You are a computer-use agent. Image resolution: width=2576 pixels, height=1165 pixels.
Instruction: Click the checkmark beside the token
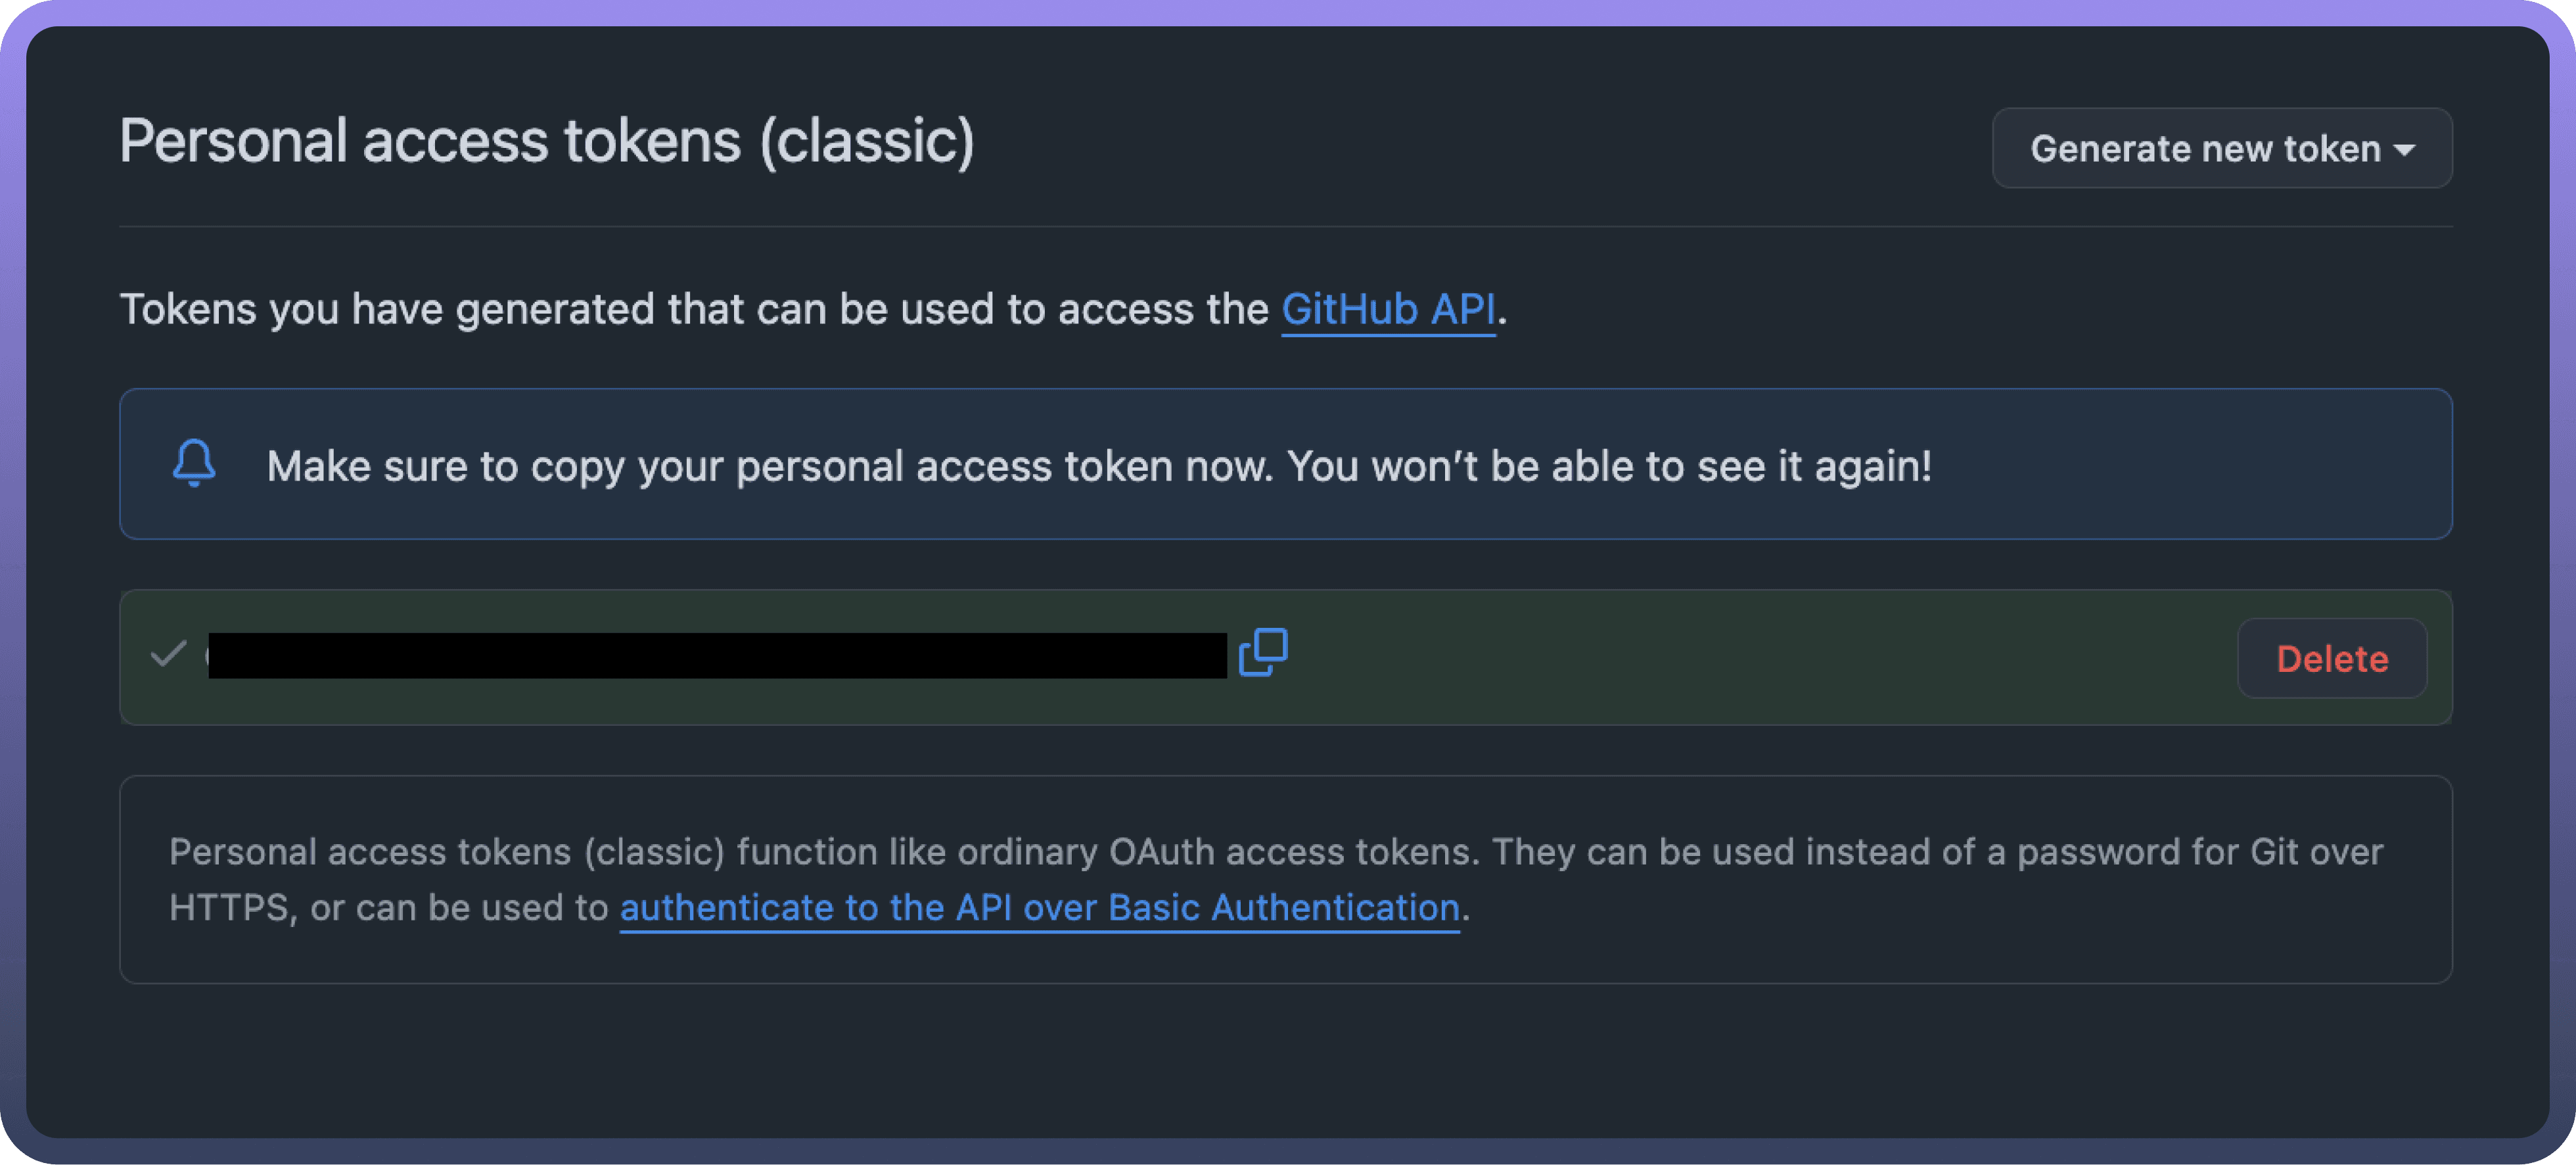pos(168,655)
